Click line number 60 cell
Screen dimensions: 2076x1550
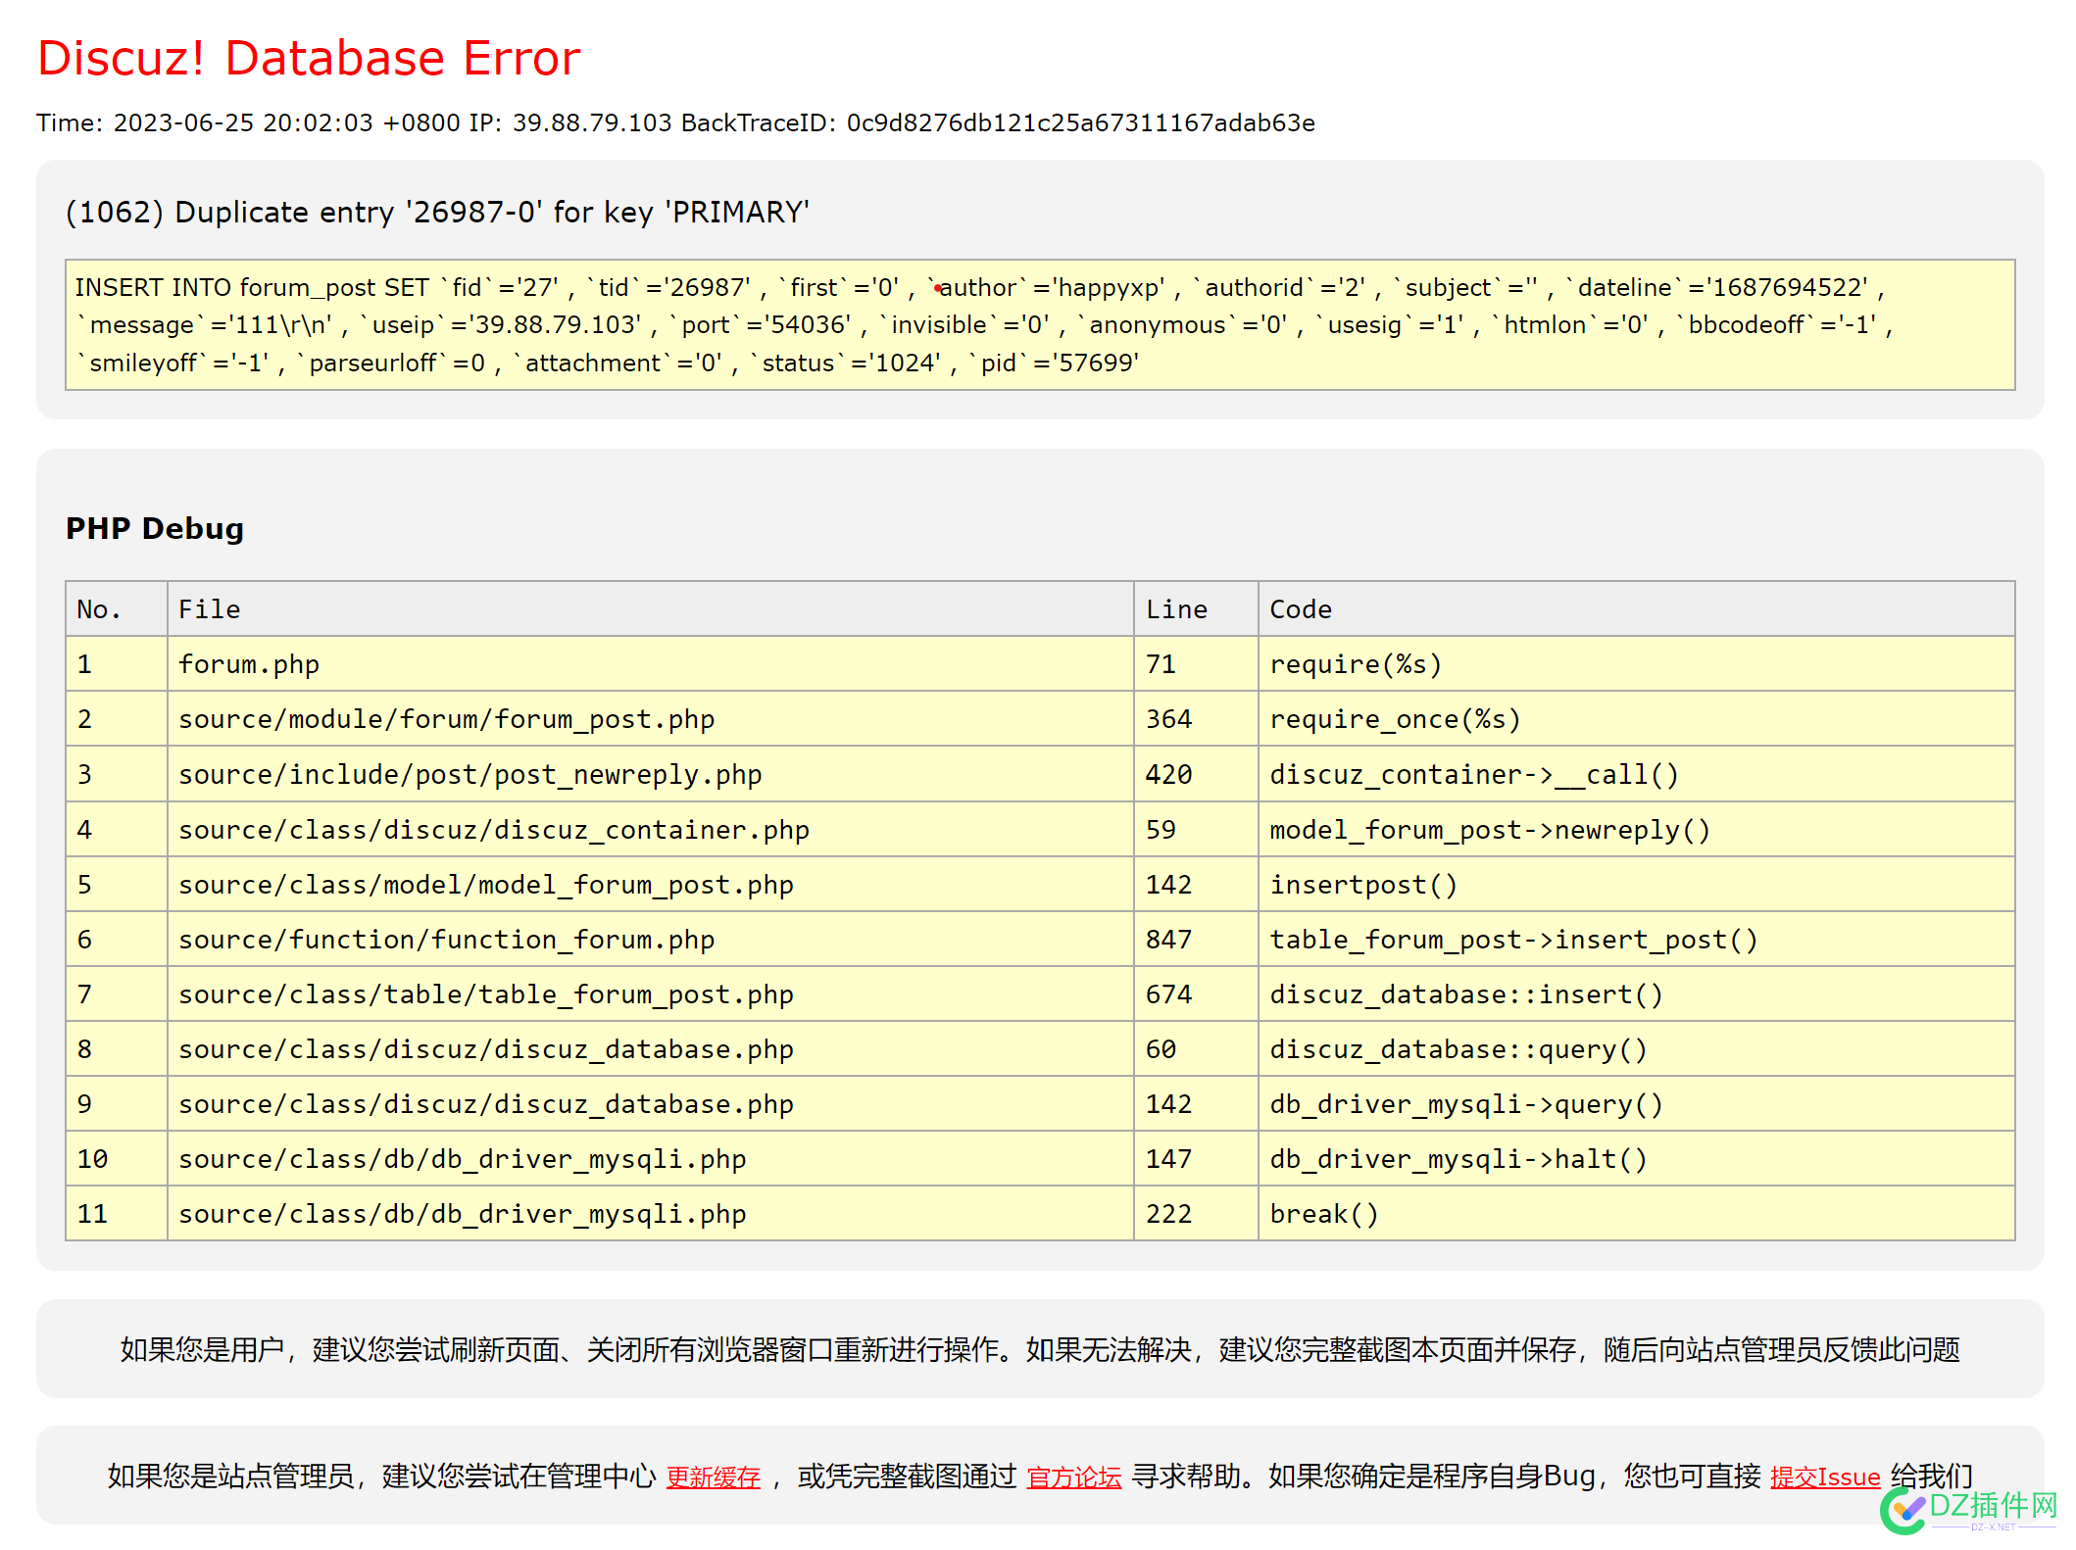(x=1196, y=1049)
